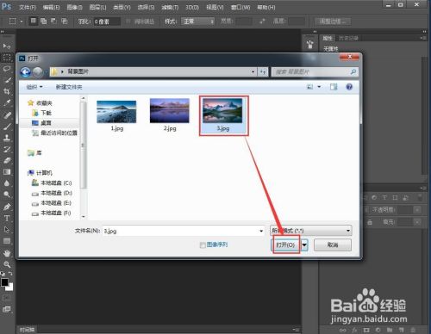Select the Brush tool
This screenshot has width=431, height=334.
[x=7, y=127]
